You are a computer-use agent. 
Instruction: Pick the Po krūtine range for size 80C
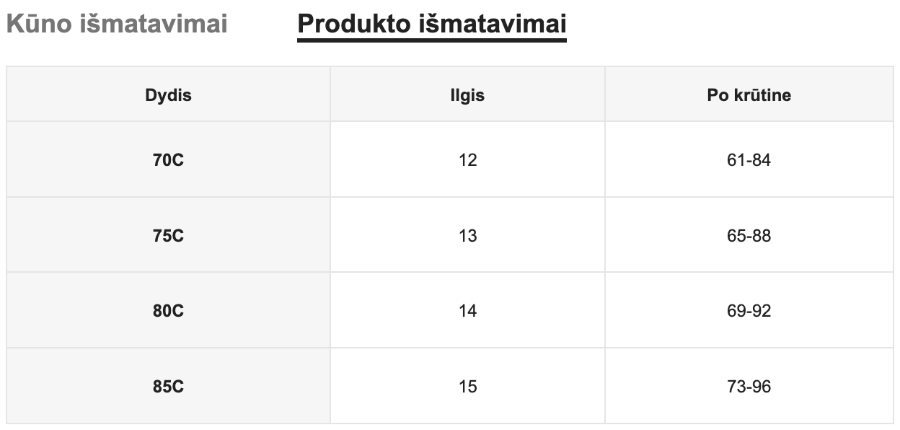tap(749, 311)
